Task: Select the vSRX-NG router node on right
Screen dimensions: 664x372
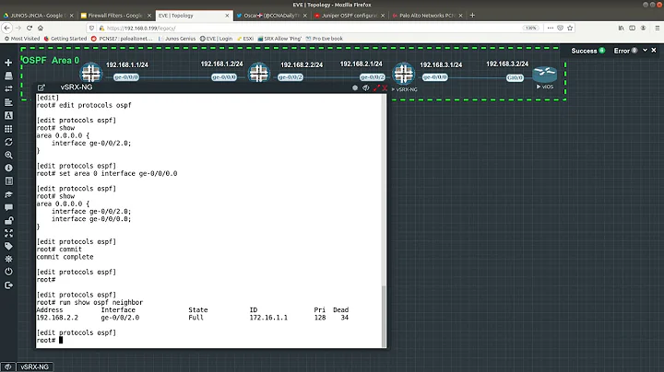Action: (x=404, y=73)
